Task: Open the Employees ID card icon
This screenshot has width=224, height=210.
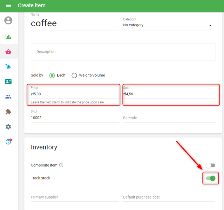Action: coord(8,82)
